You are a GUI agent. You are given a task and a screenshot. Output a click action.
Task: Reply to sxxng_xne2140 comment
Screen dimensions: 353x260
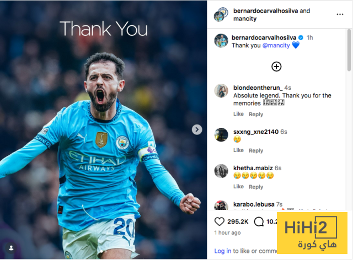point(256,150)
